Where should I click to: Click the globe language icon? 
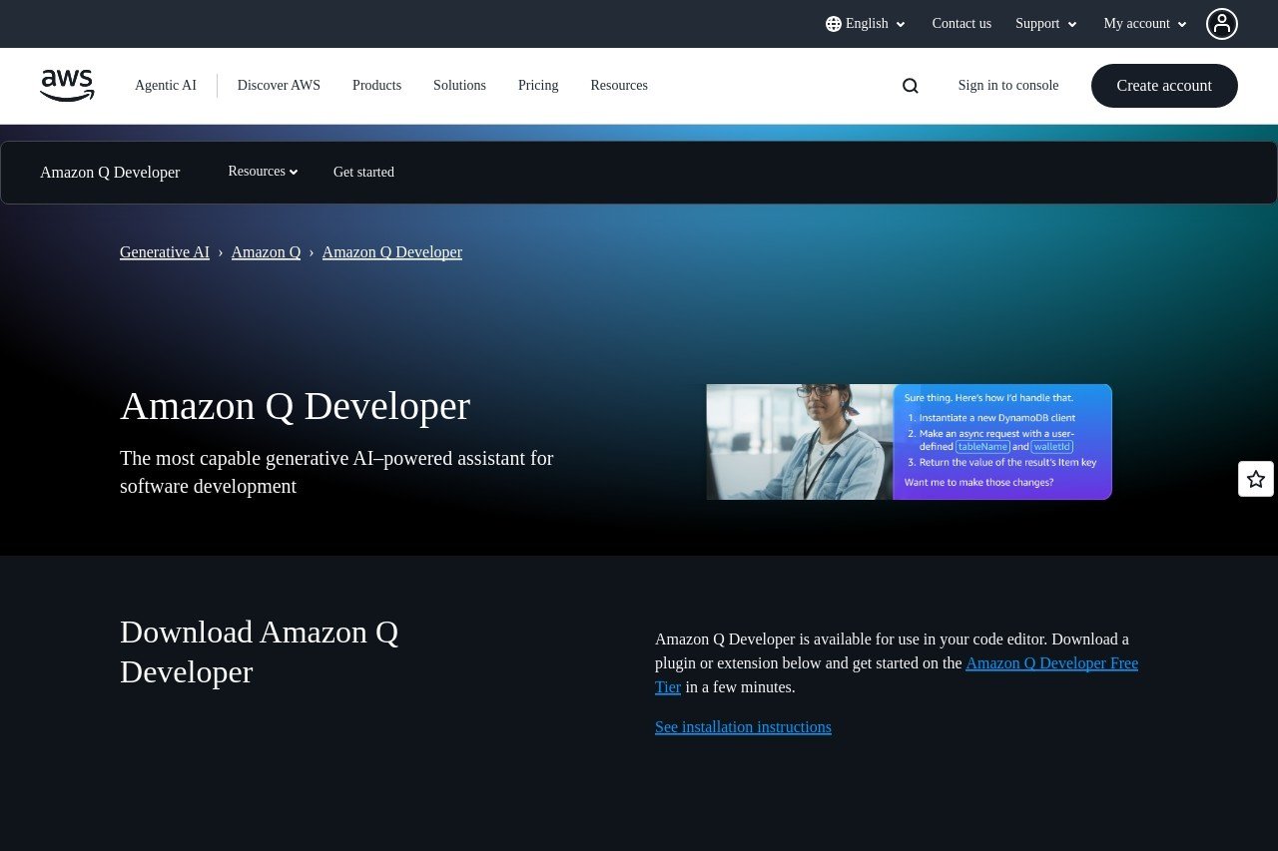pyautogui.click(x=834, y=24)
